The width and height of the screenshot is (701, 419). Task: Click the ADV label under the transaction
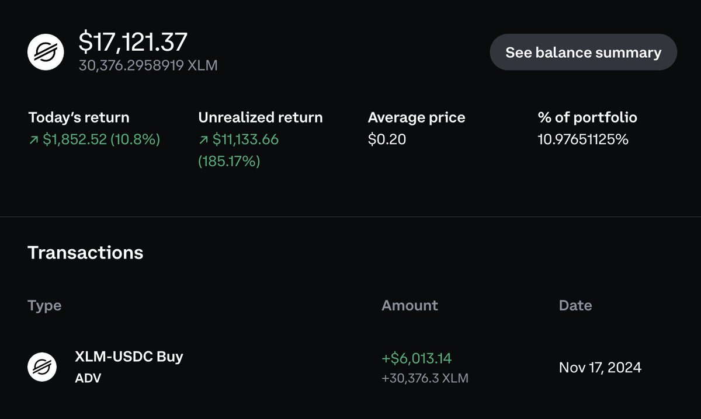coord(88,378)
